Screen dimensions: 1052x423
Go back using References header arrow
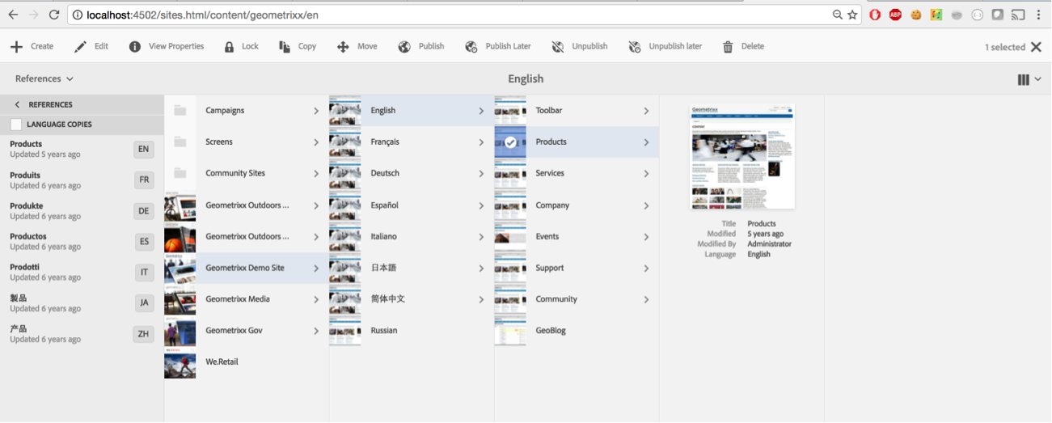click(17, 104)
